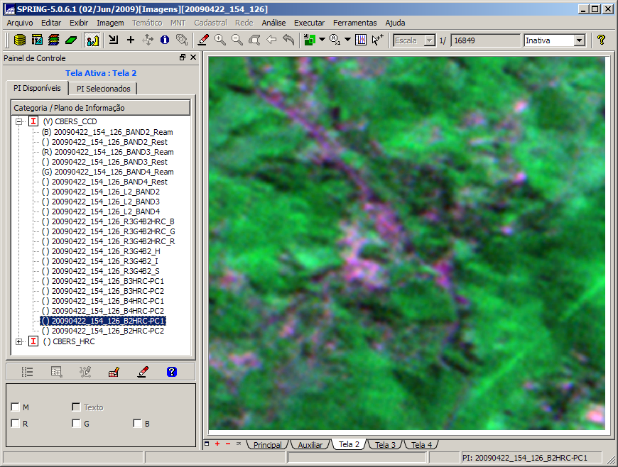Select 20090422_154_126_L2_BAND3 layer in tree
The height and width of the screenshot is (467, 618).
[x=105, y=202]
